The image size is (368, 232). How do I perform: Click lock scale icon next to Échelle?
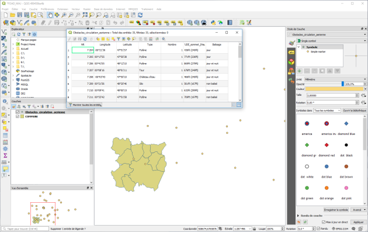click(x=255, y=228)
